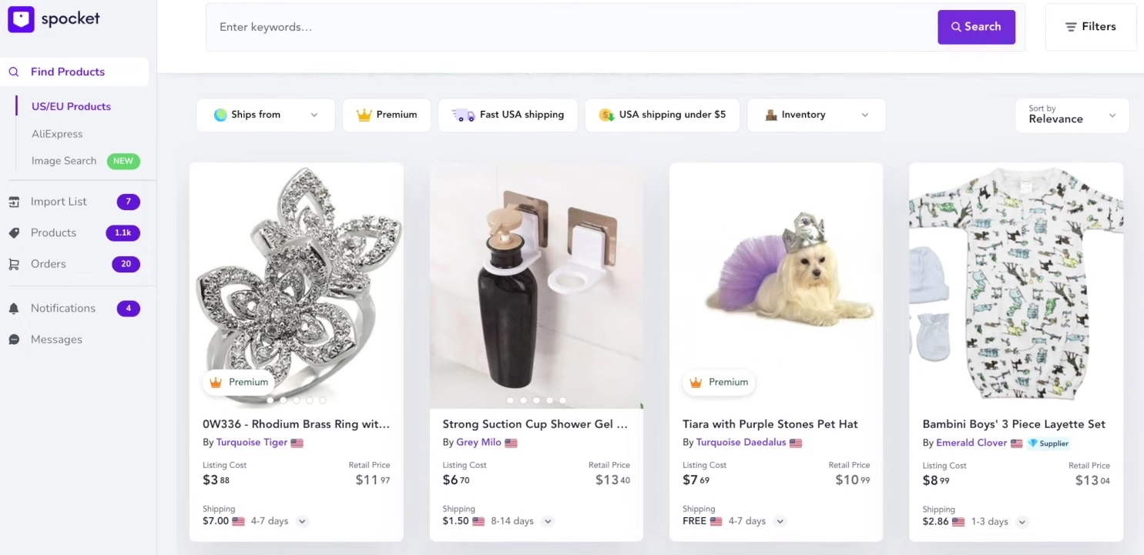This screenshot has height=555, width=1144.
Task: Open the Turquoise Tiger supplier link
Action: pos(252,443)
